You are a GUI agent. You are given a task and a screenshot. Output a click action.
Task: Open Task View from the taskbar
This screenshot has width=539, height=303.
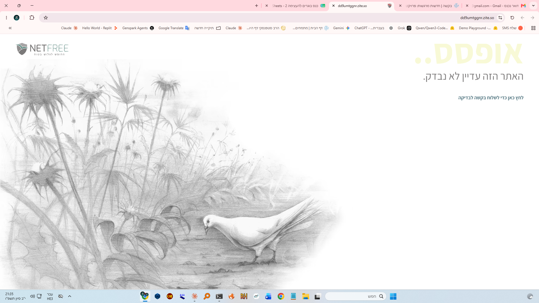click(x=318, y=296)
